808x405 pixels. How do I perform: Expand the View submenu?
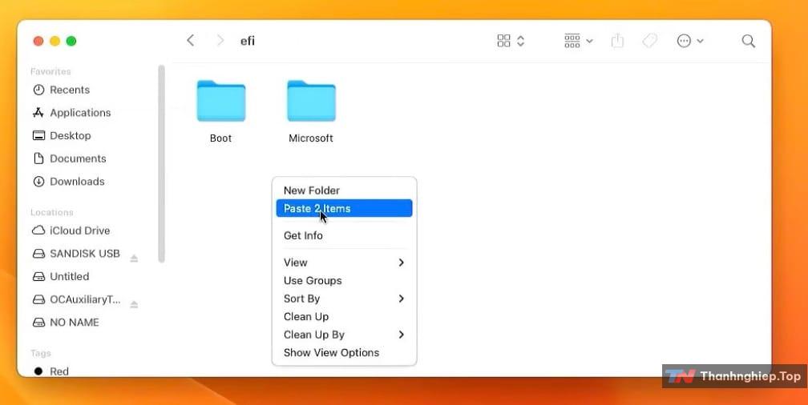(x=344, y=263)
